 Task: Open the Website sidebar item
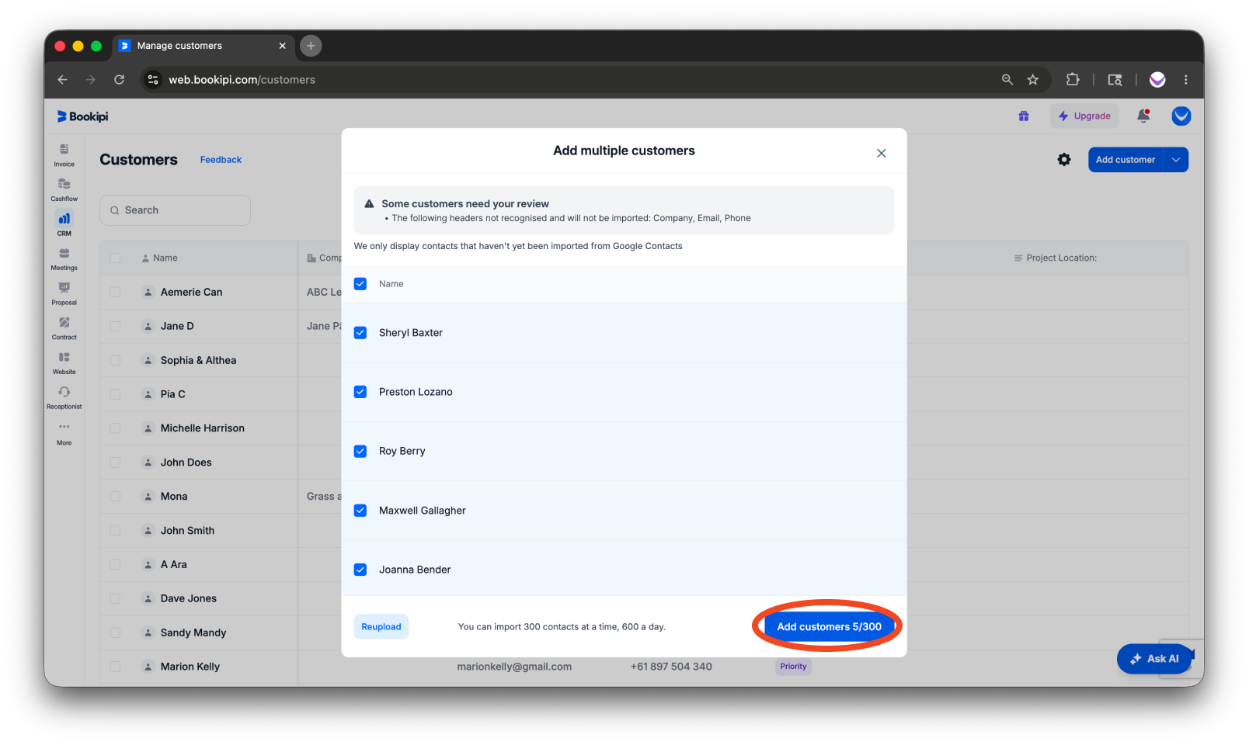pos(64,362)
